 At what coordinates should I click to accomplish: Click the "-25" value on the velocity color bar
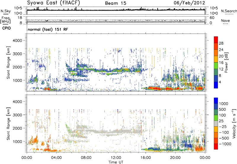point(222,127)
